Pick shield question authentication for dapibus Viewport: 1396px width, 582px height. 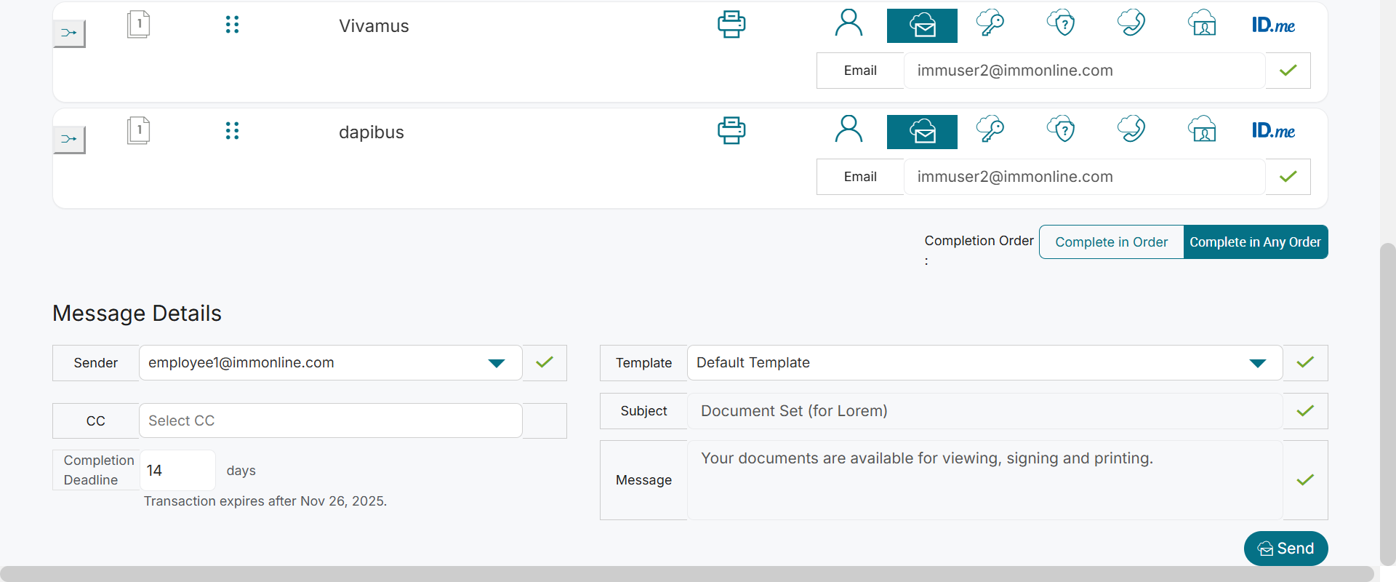coord(1061,130)
